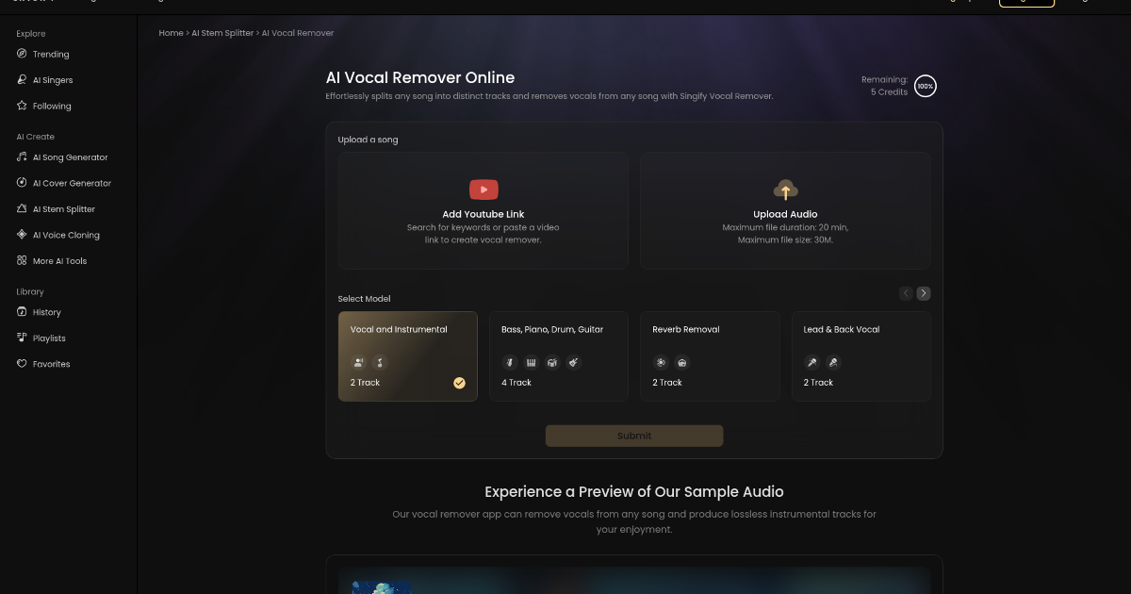Open More AI Tools

pyautogui.click(x=59, y=260)
